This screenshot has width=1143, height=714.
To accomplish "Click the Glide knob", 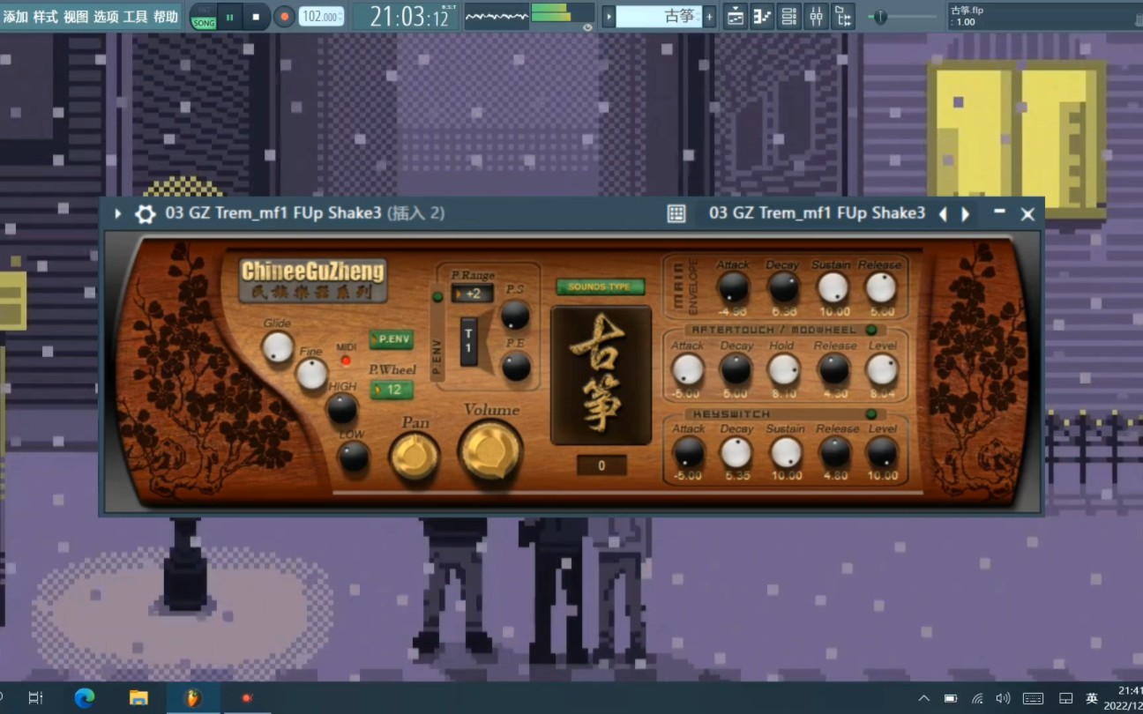I will (278, 347).
